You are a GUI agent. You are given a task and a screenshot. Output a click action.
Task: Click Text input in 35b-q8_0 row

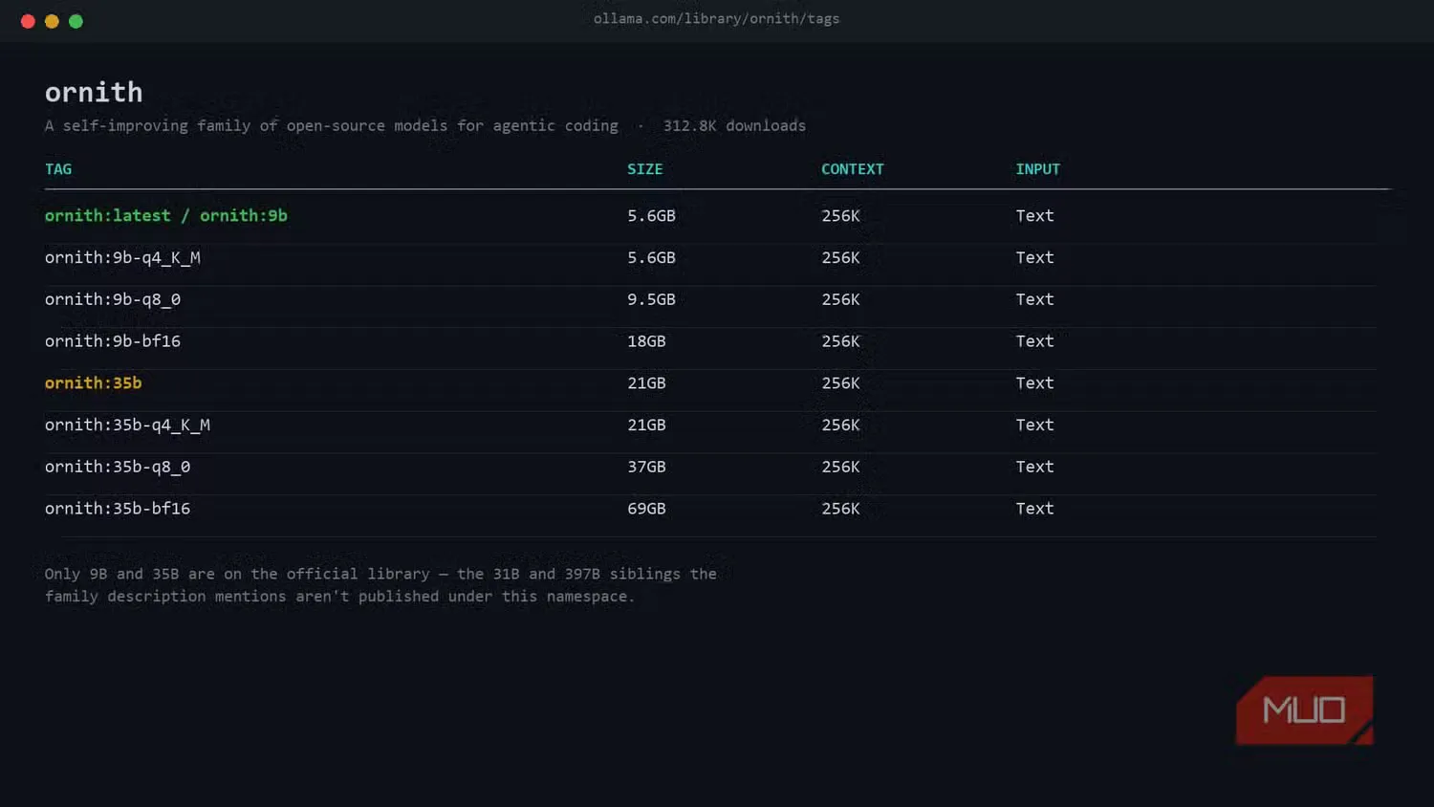click(x=1034, y=467)
